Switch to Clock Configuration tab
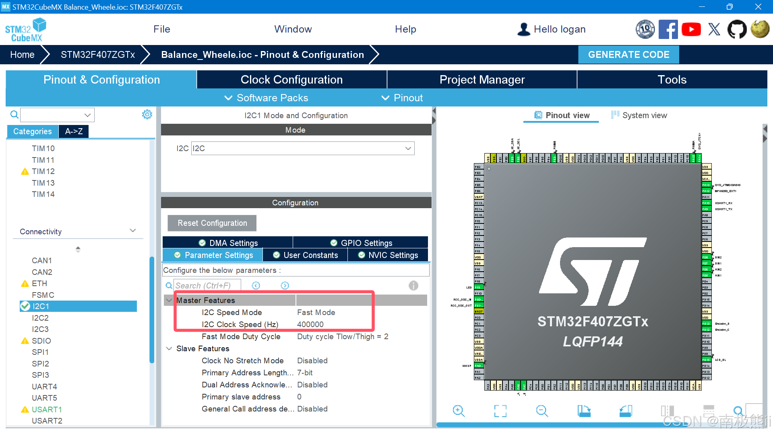This screenshot has height=434, width=773. pos(291,80)
